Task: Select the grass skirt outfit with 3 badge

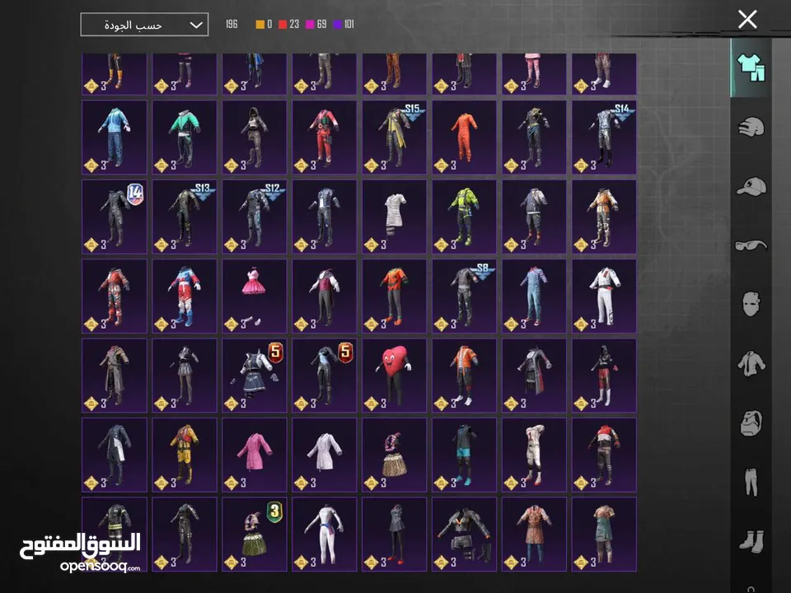Action: [255, 534]
